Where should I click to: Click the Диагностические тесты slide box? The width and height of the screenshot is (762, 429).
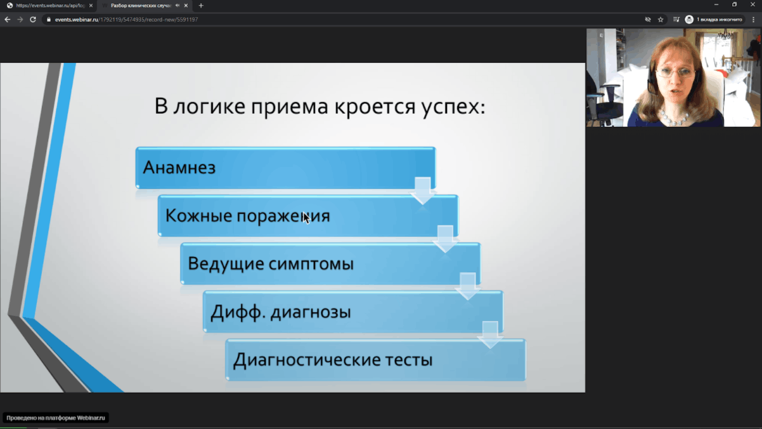375,360
